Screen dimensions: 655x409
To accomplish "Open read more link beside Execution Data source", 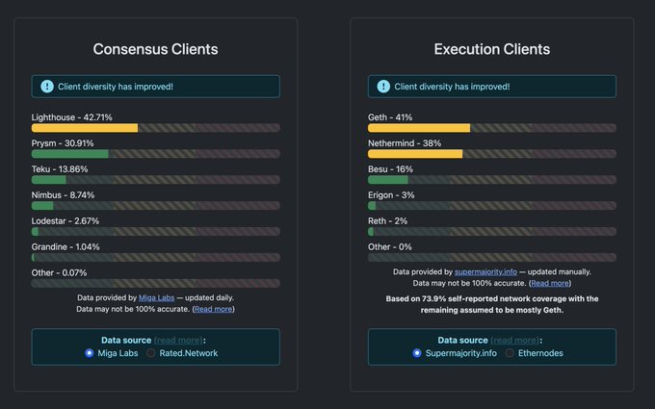I will (515, 340).
